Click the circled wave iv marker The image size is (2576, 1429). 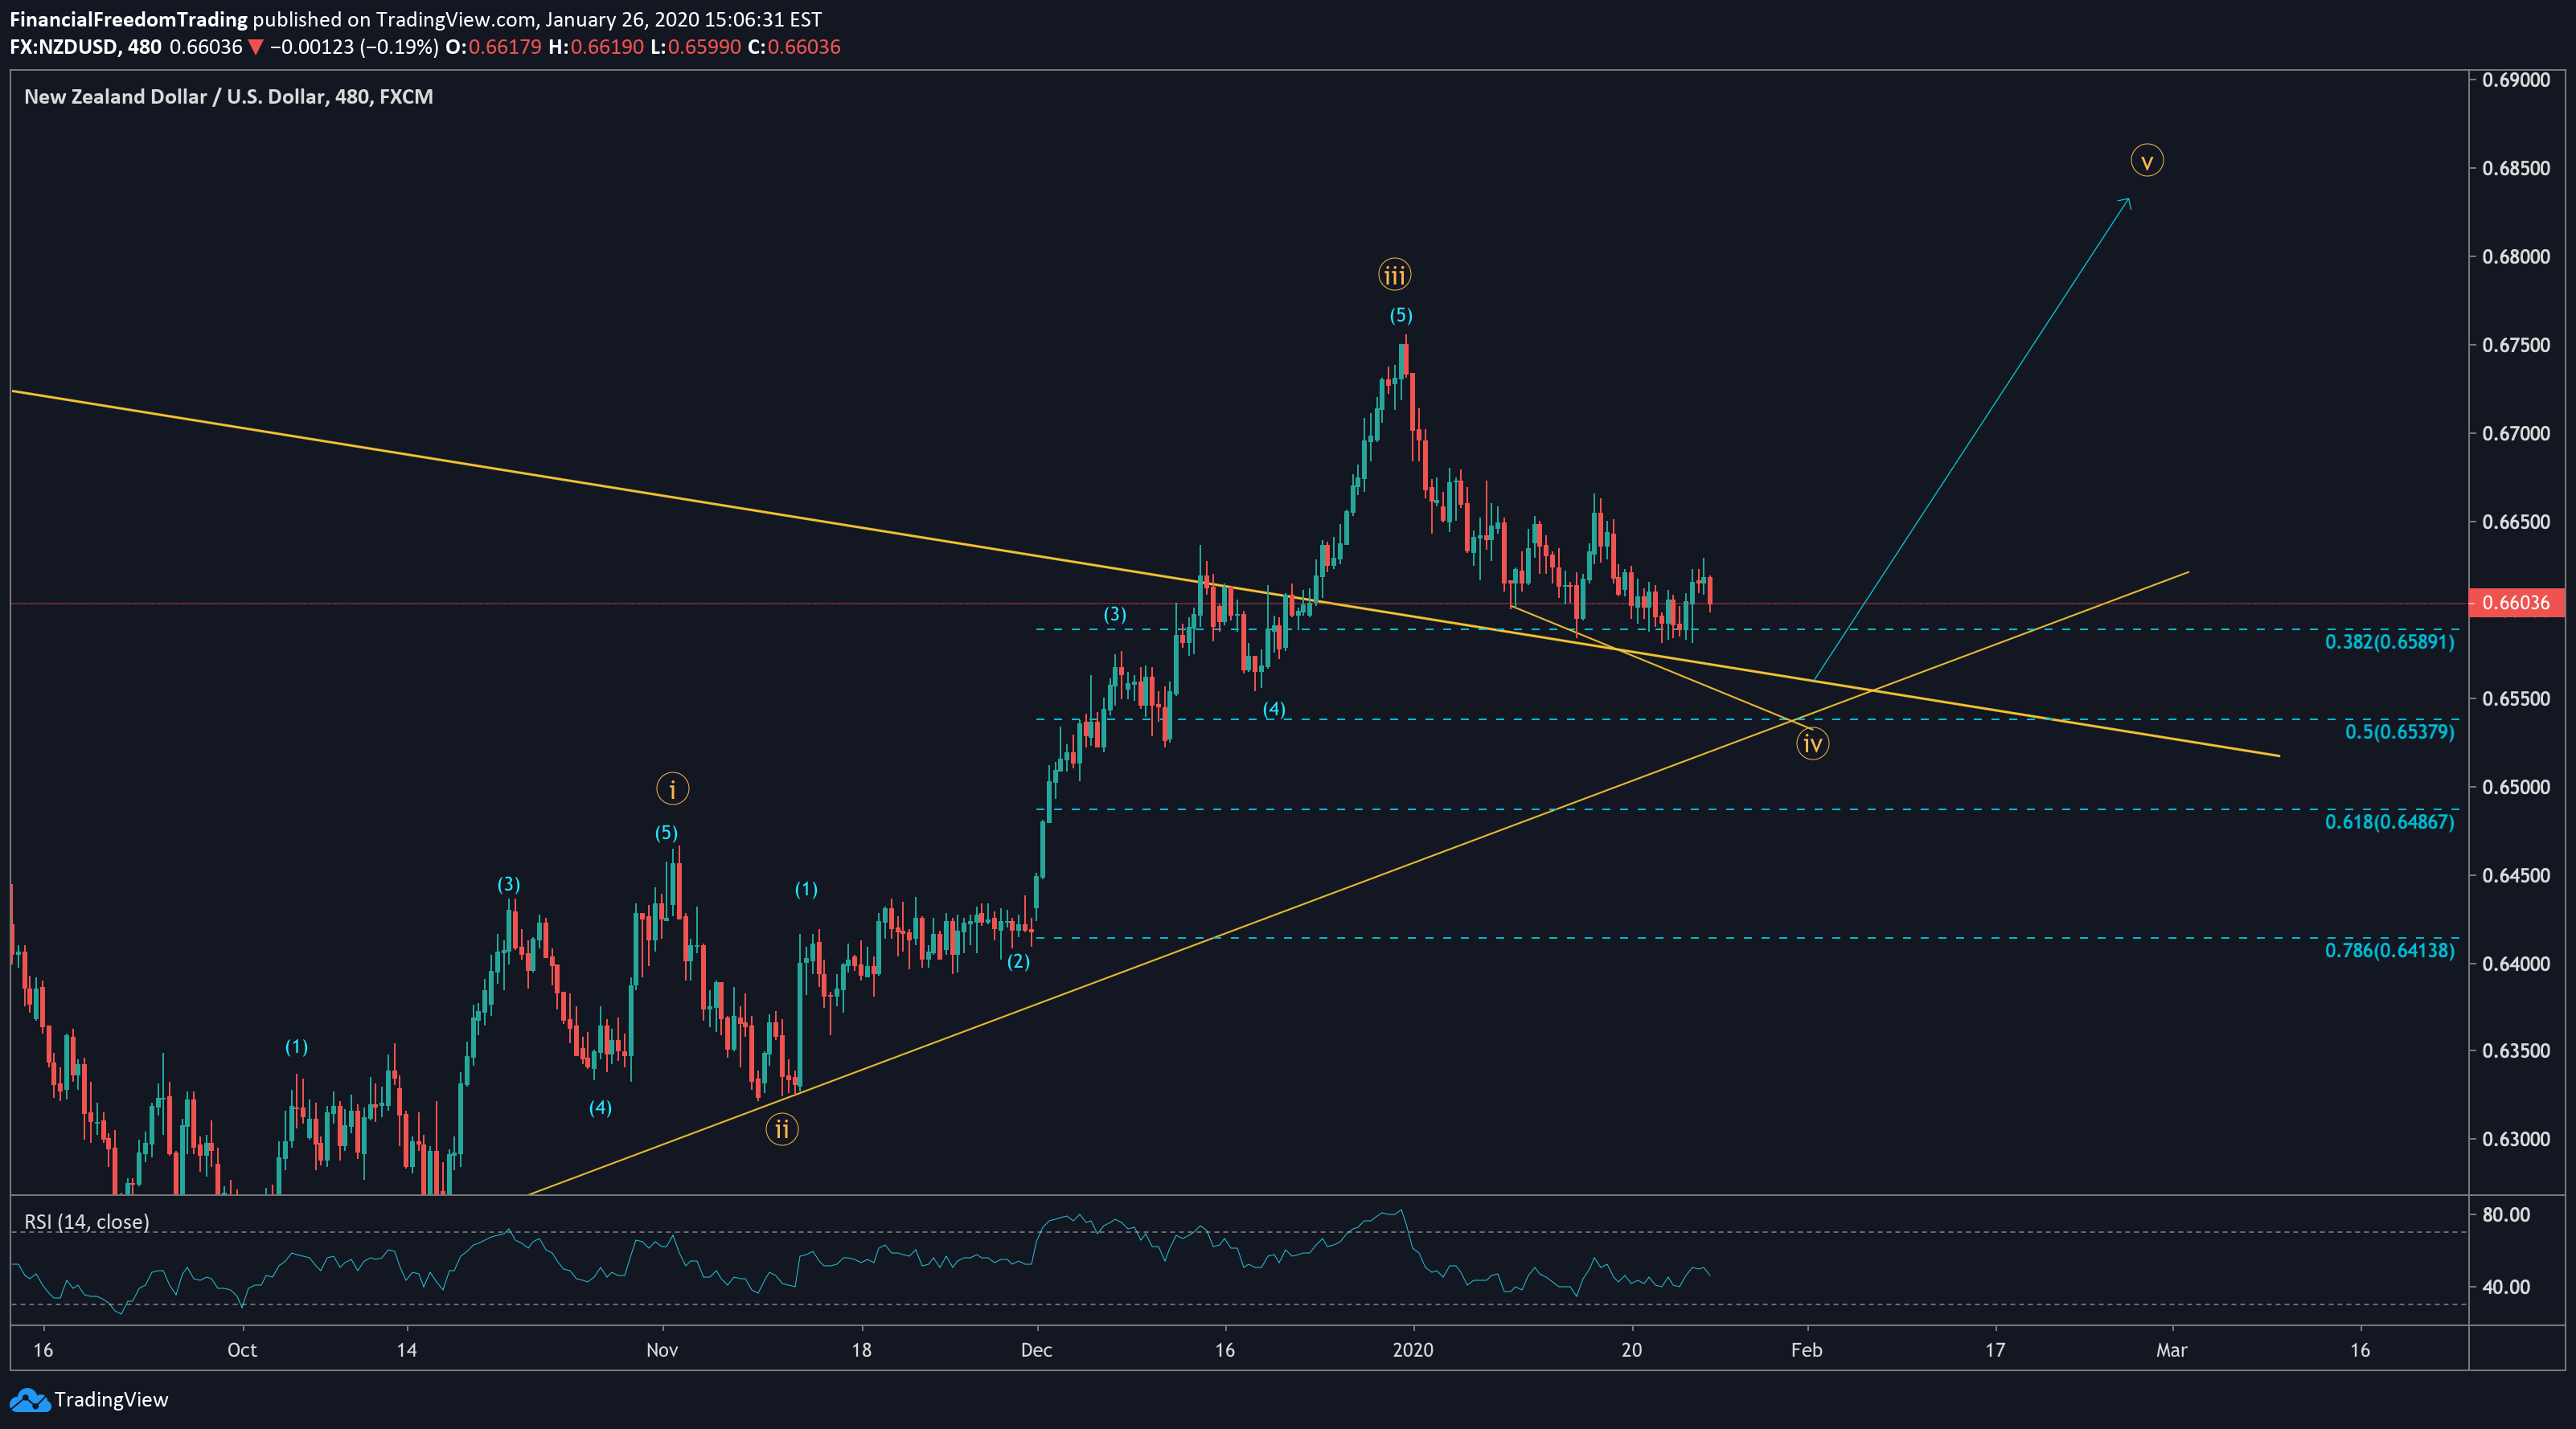[1812, 743]
